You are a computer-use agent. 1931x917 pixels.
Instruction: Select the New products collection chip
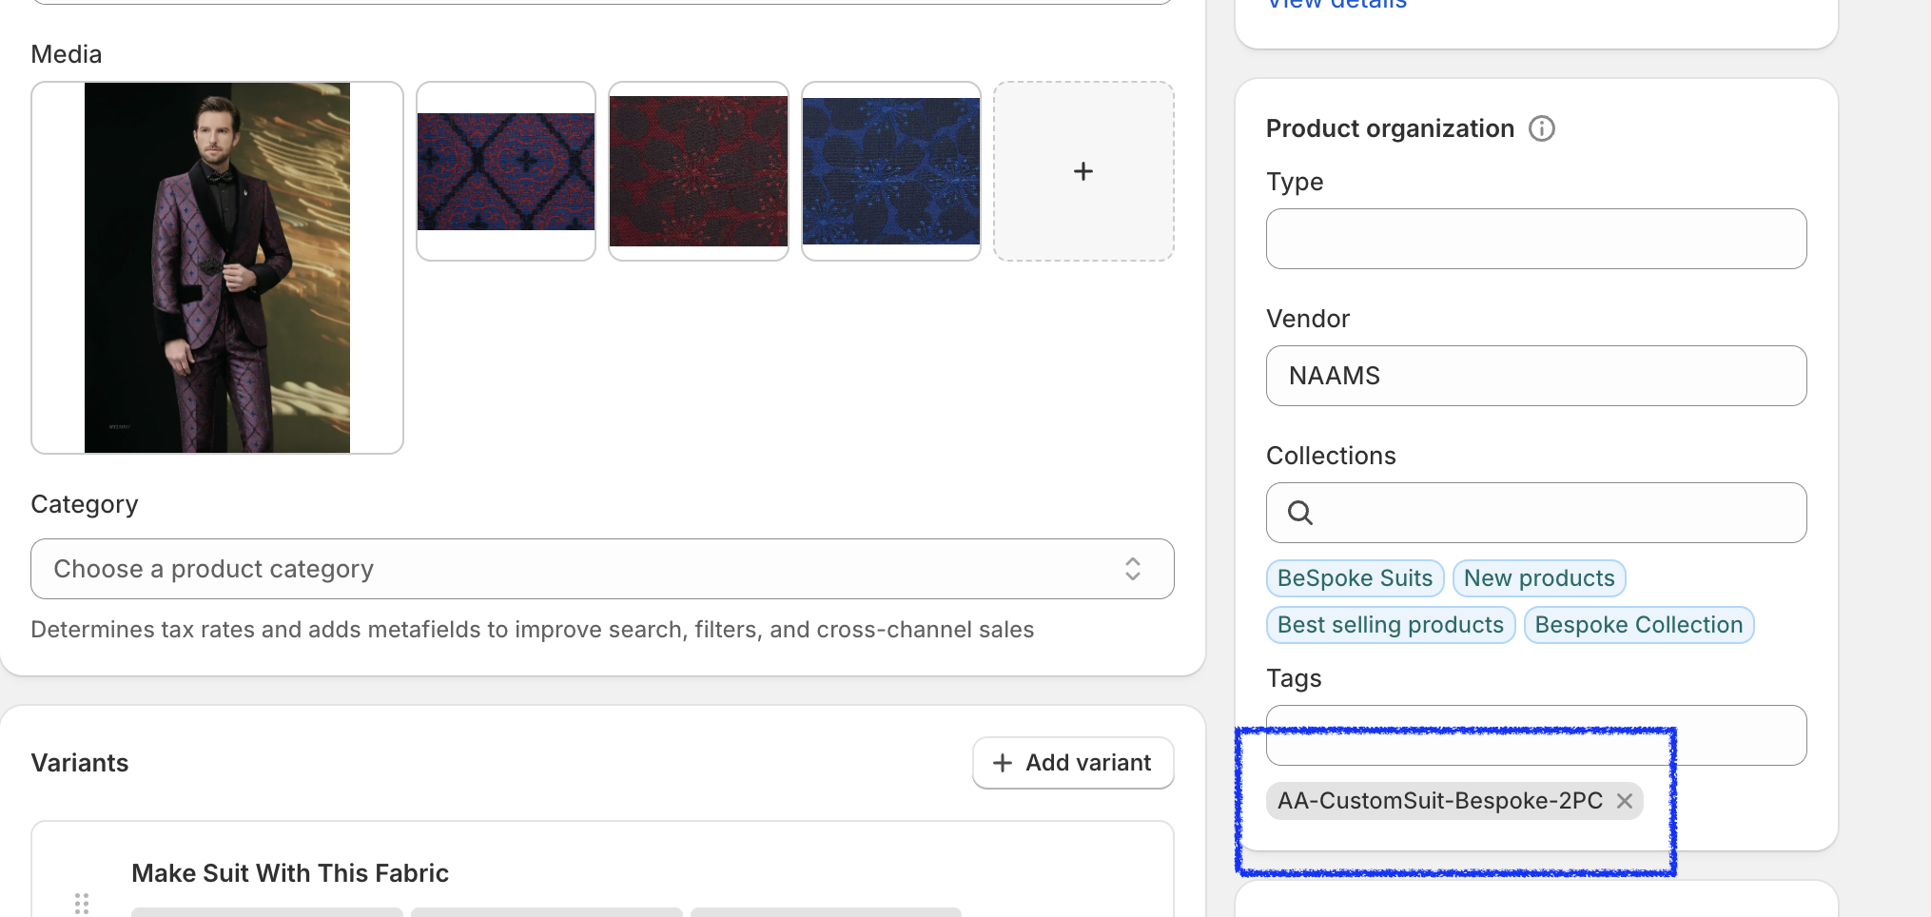pyautogui.click(x=1539, y=578)
